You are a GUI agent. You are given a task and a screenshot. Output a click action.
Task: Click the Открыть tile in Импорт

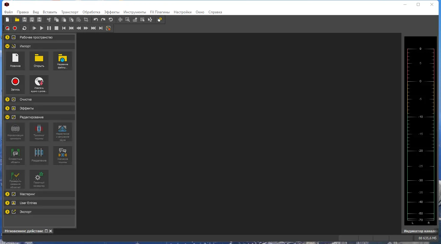39,61
